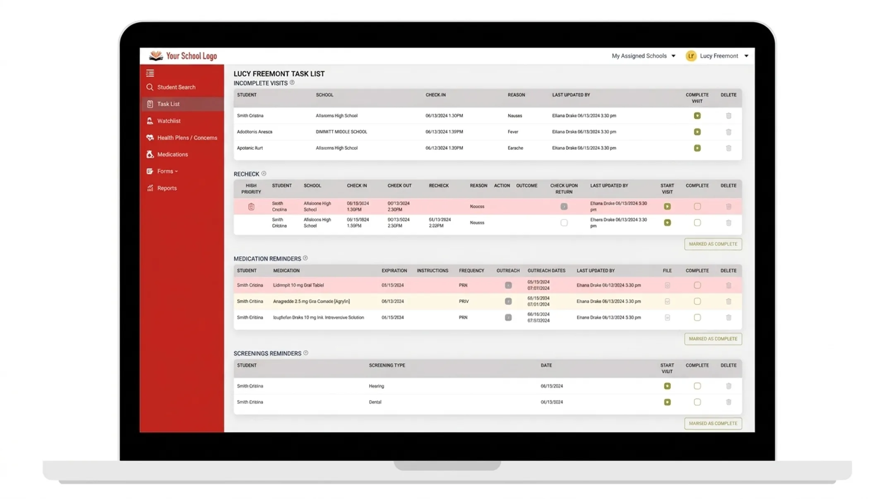
Task: Delete the Nausea incomplete visit
Action: tap(728, 116)
